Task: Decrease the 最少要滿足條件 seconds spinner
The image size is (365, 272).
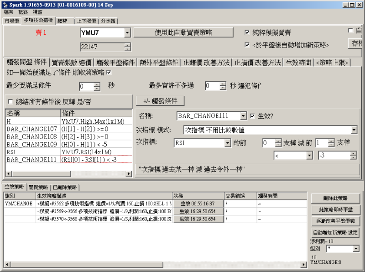Action: 97,88
